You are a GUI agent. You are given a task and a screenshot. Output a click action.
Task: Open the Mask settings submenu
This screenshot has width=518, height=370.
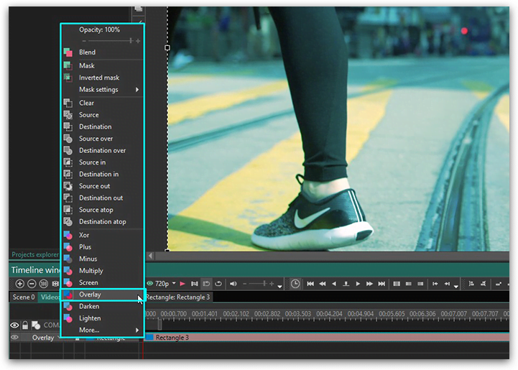(x=103, y=90)
